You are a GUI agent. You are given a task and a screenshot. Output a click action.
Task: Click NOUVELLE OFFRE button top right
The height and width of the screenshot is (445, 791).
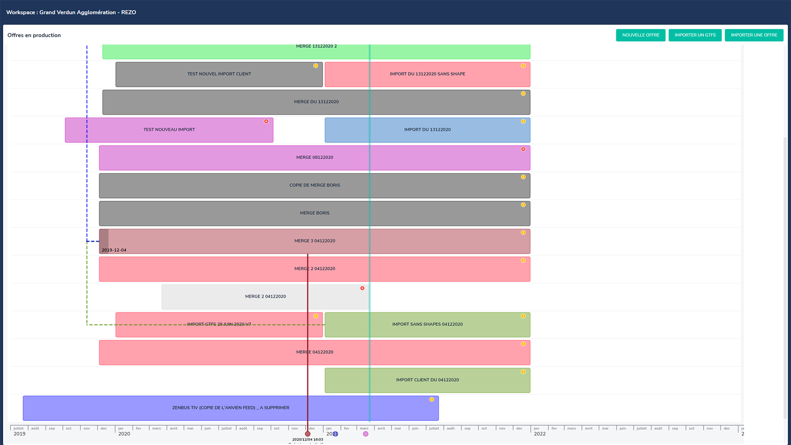(x=640, y=35)
